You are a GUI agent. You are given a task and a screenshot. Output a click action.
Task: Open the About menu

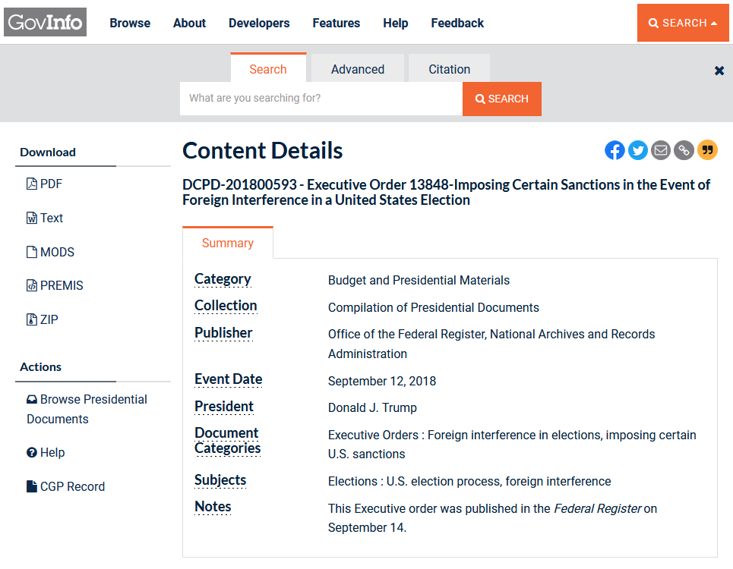coord(189,23)
